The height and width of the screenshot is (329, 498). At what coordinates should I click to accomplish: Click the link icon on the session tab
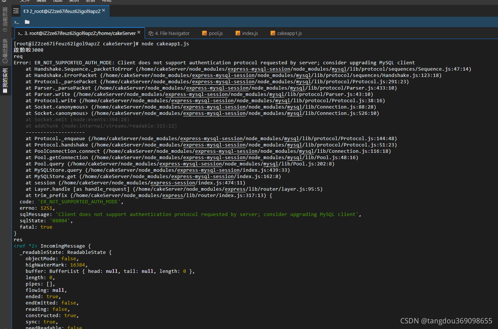tap(26, 12)
